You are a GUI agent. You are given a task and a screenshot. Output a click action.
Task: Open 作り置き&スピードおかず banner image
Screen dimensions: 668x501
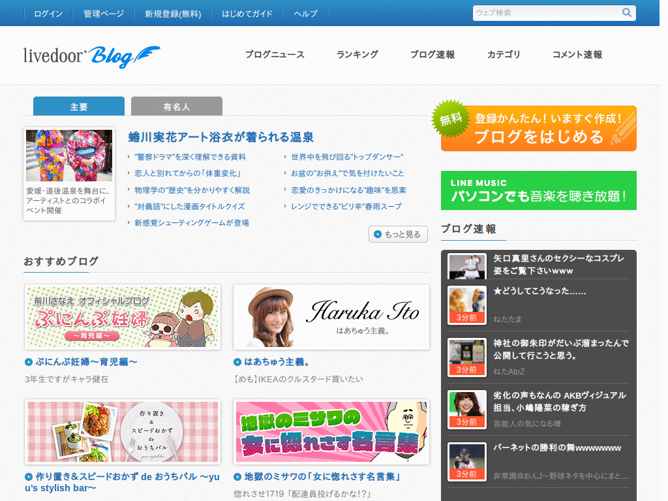123,432
